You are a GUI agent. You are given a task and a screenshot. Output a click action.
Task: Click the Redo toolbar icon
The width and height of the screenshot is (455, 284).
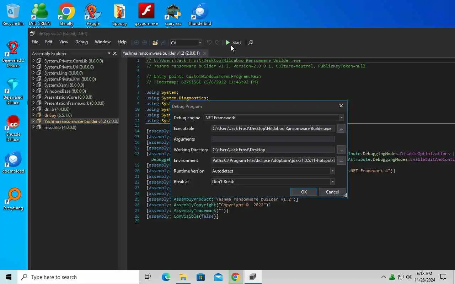(217, 43)
